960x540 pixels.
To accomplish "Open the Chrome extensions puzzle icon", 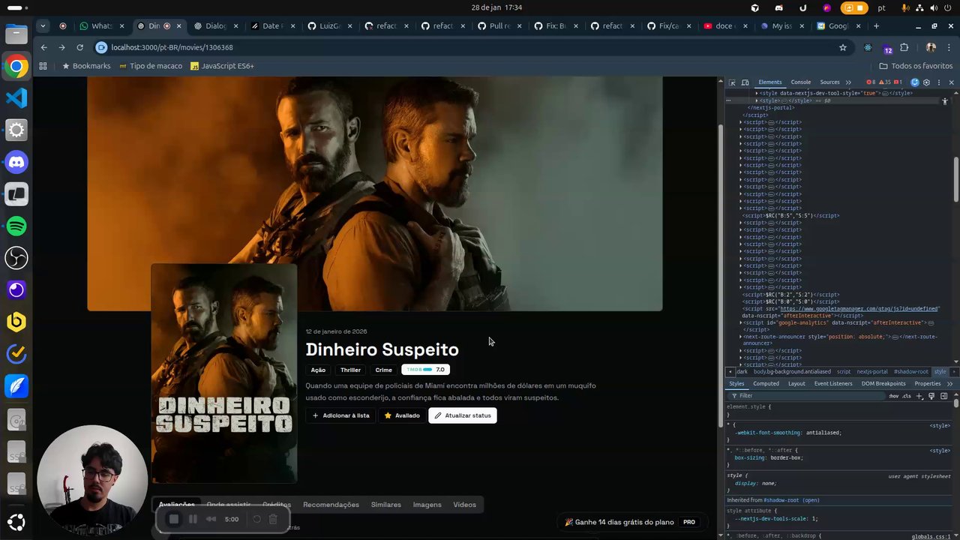I will point(904,47).
